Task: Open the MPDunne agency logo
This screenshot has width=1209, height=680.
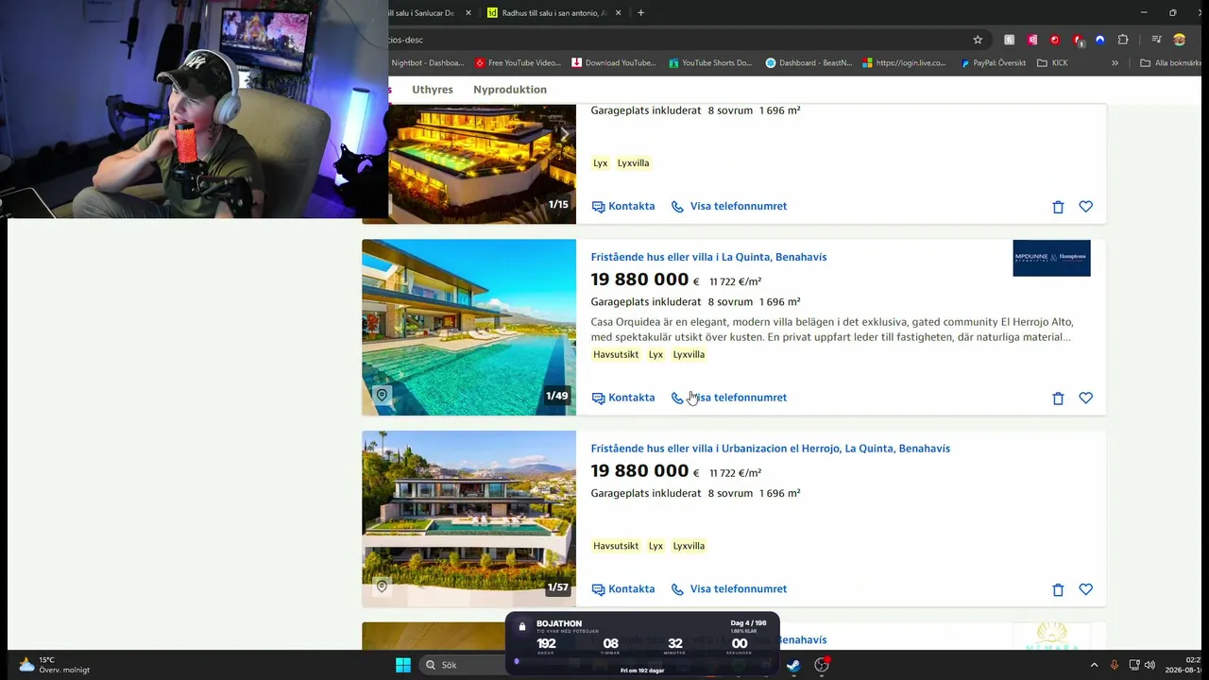Action: click(x=1051, y=258)
